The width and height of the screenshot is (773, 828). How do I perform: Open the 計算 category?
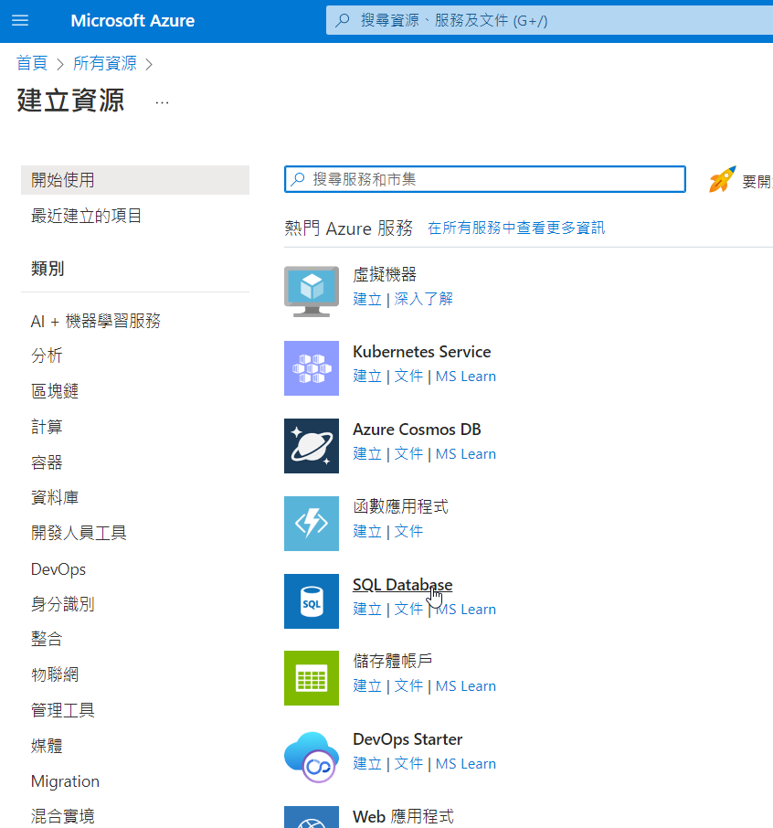[x=47, y=427]
